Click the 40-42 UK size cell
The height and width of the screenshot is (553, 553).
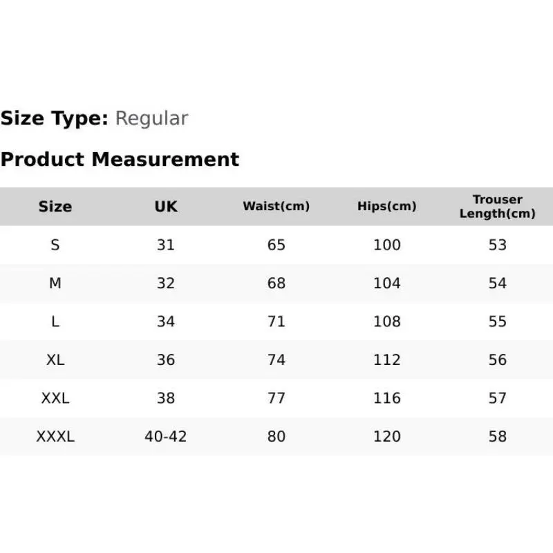[166, 437]
